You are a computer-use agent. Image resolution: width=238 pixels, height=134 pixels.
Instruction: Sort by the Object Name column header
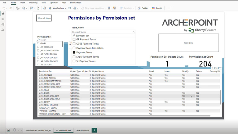[98, 71]
